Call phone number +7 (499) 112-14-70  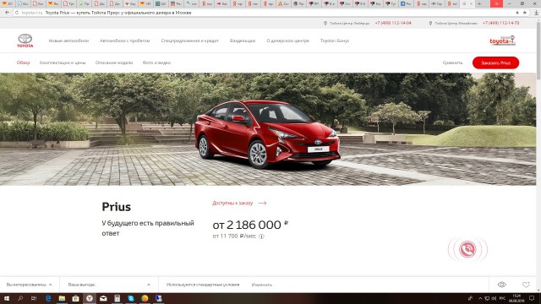pyautogui.click(x=501, y=23)
